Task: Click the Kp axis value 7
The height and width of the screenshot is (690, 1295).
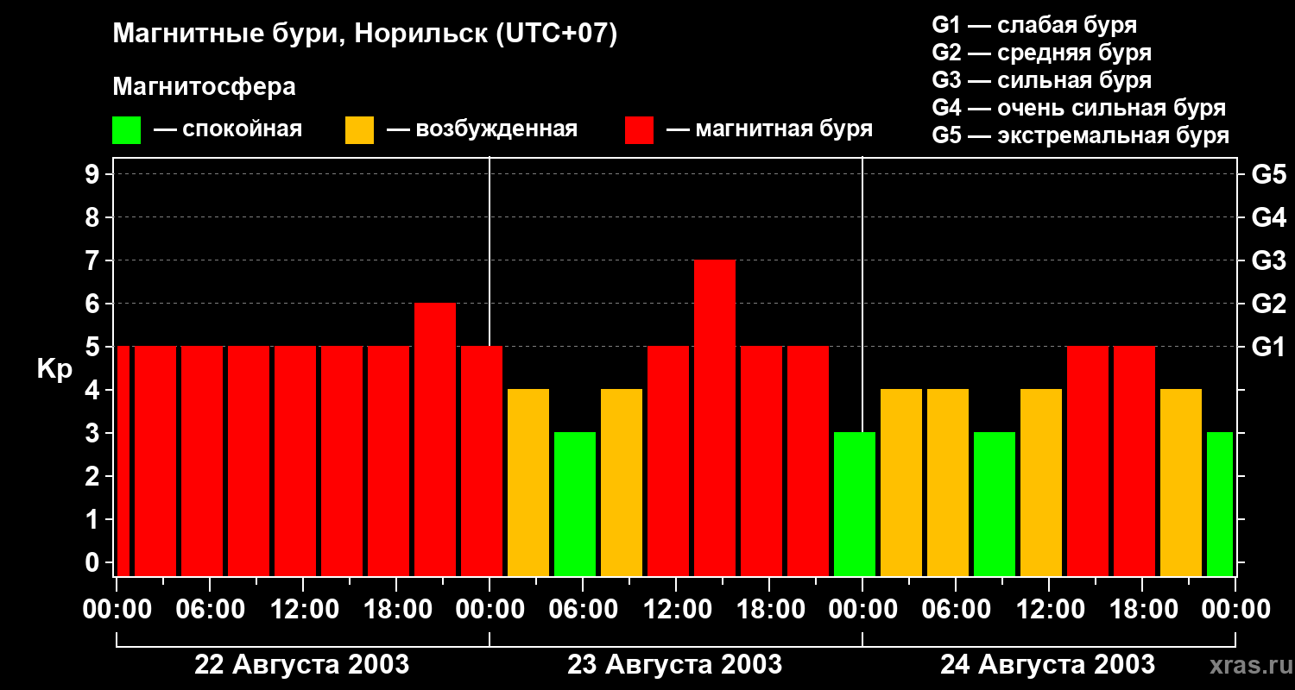Action: coord(94,261)
